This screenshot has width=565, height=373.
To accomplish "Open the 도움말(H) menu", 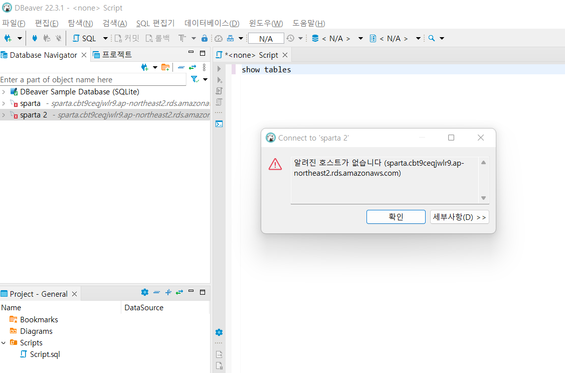I will pyautogui.click(x=308, y=23).
